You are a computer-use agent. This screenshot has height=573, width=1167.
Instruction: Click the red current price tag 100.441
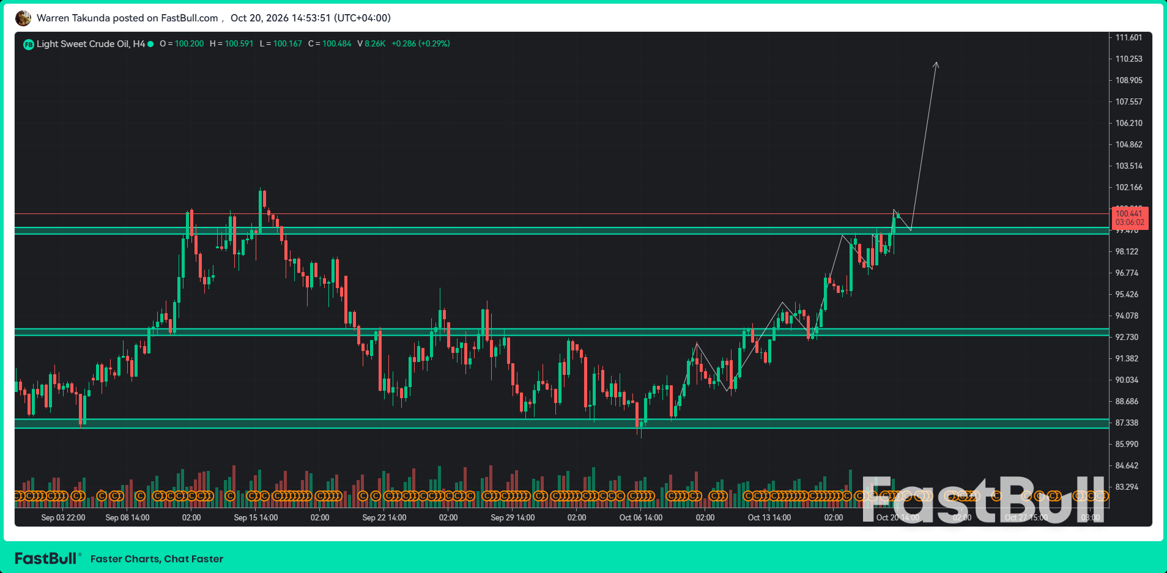[1129, 218]
